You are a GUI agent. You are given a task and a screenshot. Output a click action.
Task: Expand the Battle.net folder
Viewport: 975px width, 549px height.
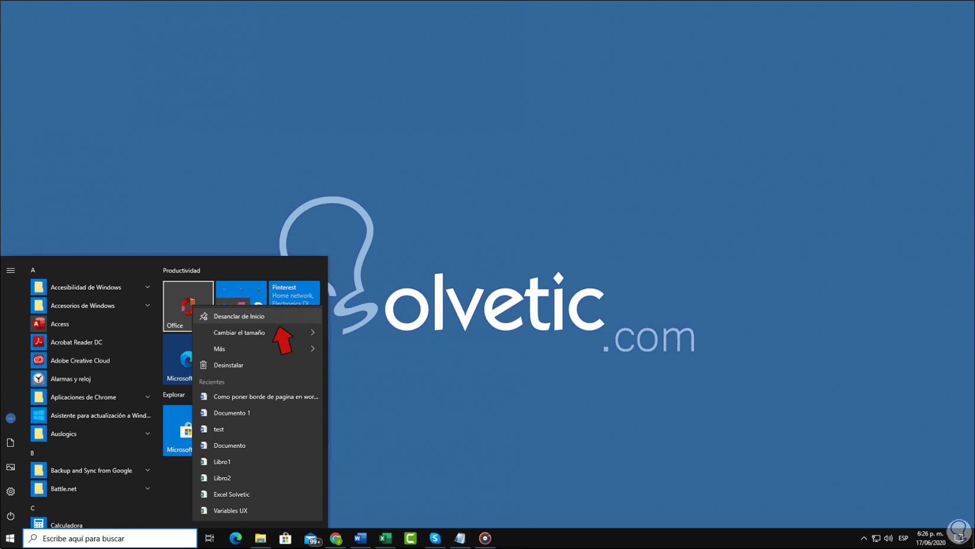pyautogui.click(x=92, y=488)
